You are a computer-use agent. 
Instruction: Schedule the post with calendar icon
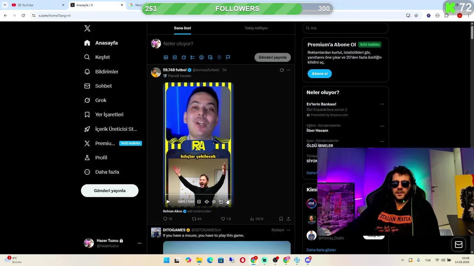[x=210, y=58]
